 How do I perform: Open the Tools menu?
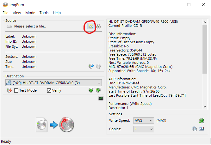click(44, 13)
